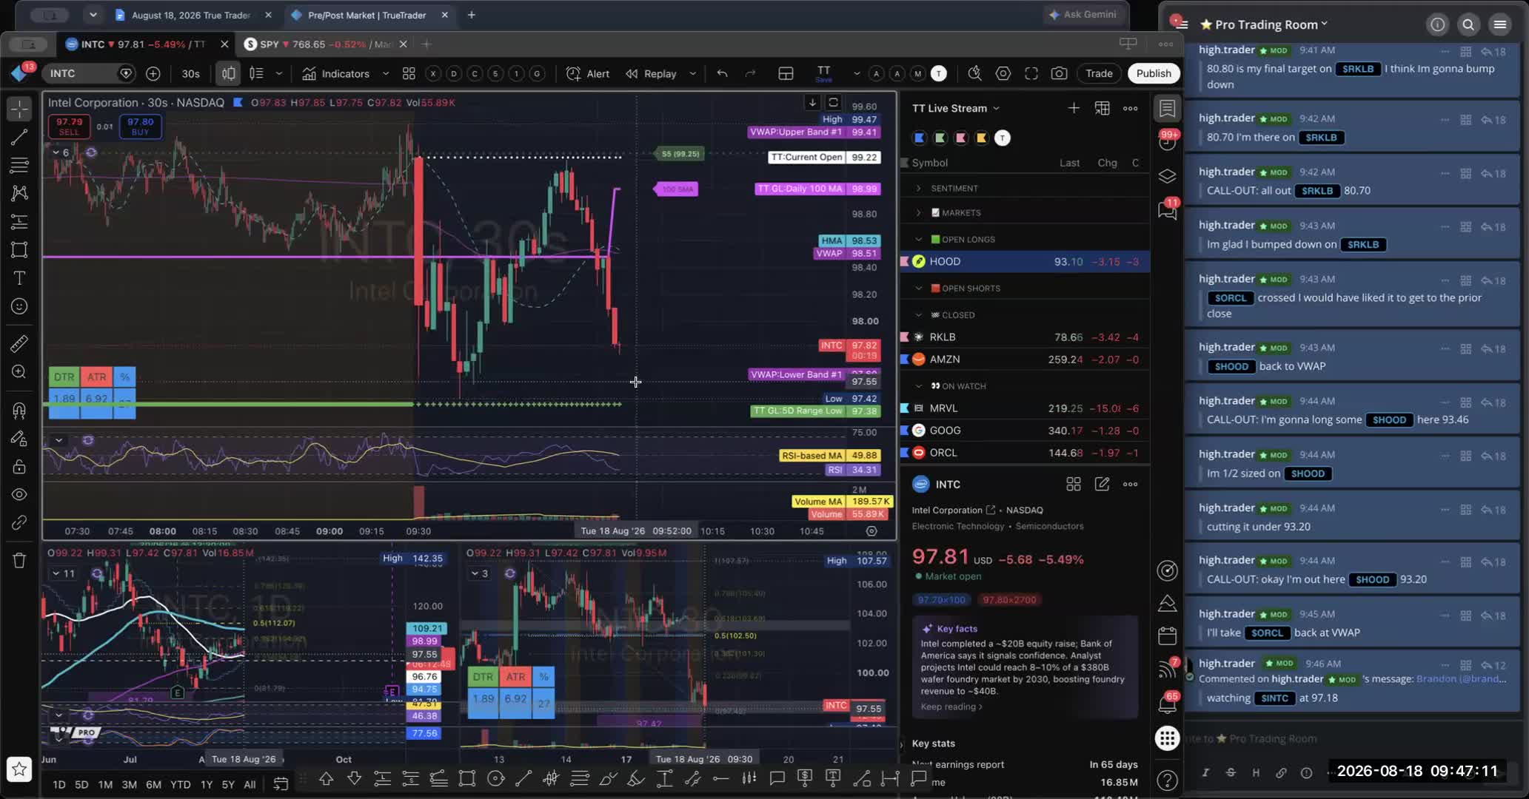The width and height of the screenshot is (1529, 799).
Task: Open the Trade button
Action: (1099, 73)
